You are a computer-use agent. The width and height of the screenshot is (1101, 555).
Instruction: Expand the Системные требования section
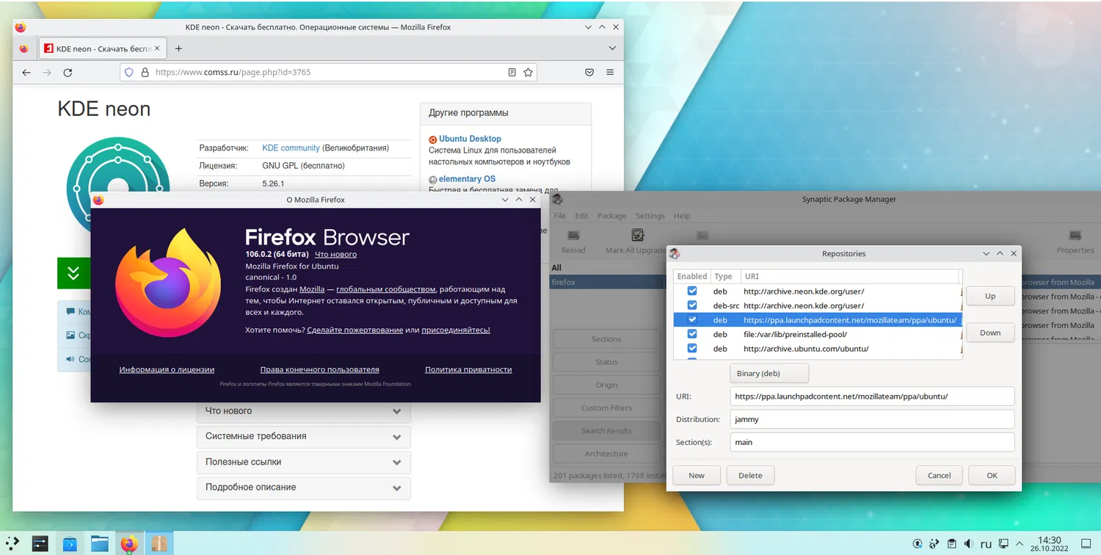point(304,436)
